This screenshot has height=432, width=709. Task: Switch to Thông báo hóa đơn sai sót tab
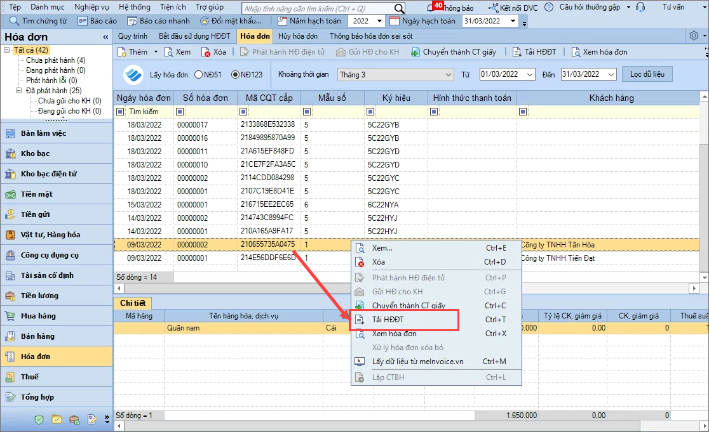point(371,36)
